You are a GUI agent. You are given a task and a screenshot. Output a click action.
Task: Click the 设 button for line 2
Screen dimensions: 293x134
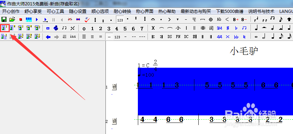point(114,121)
